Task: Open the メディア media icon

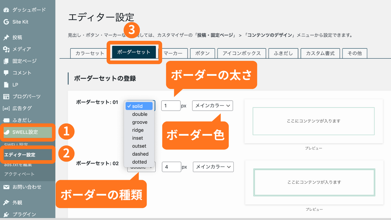Action: [6, 49]
